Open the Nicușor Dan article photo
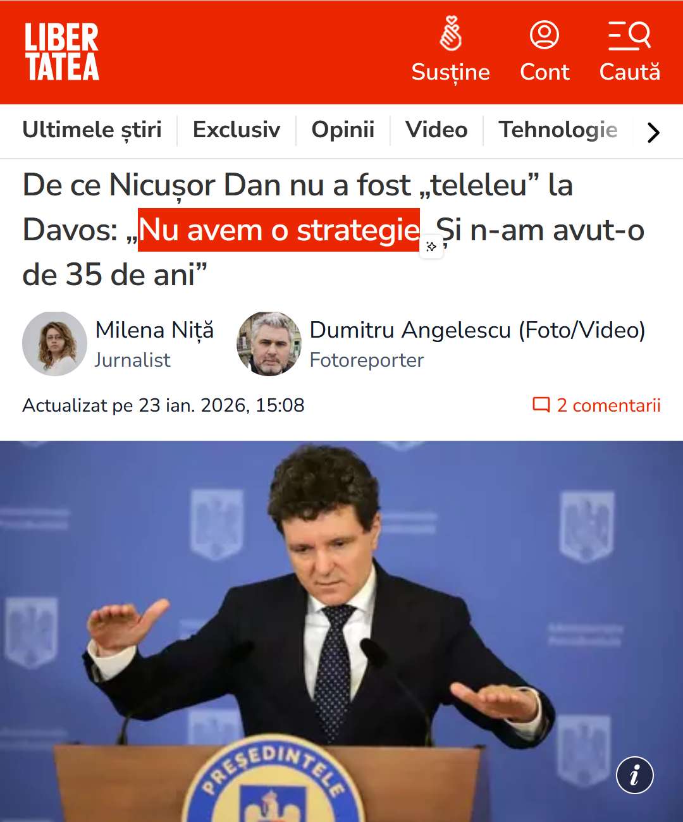 341,631
